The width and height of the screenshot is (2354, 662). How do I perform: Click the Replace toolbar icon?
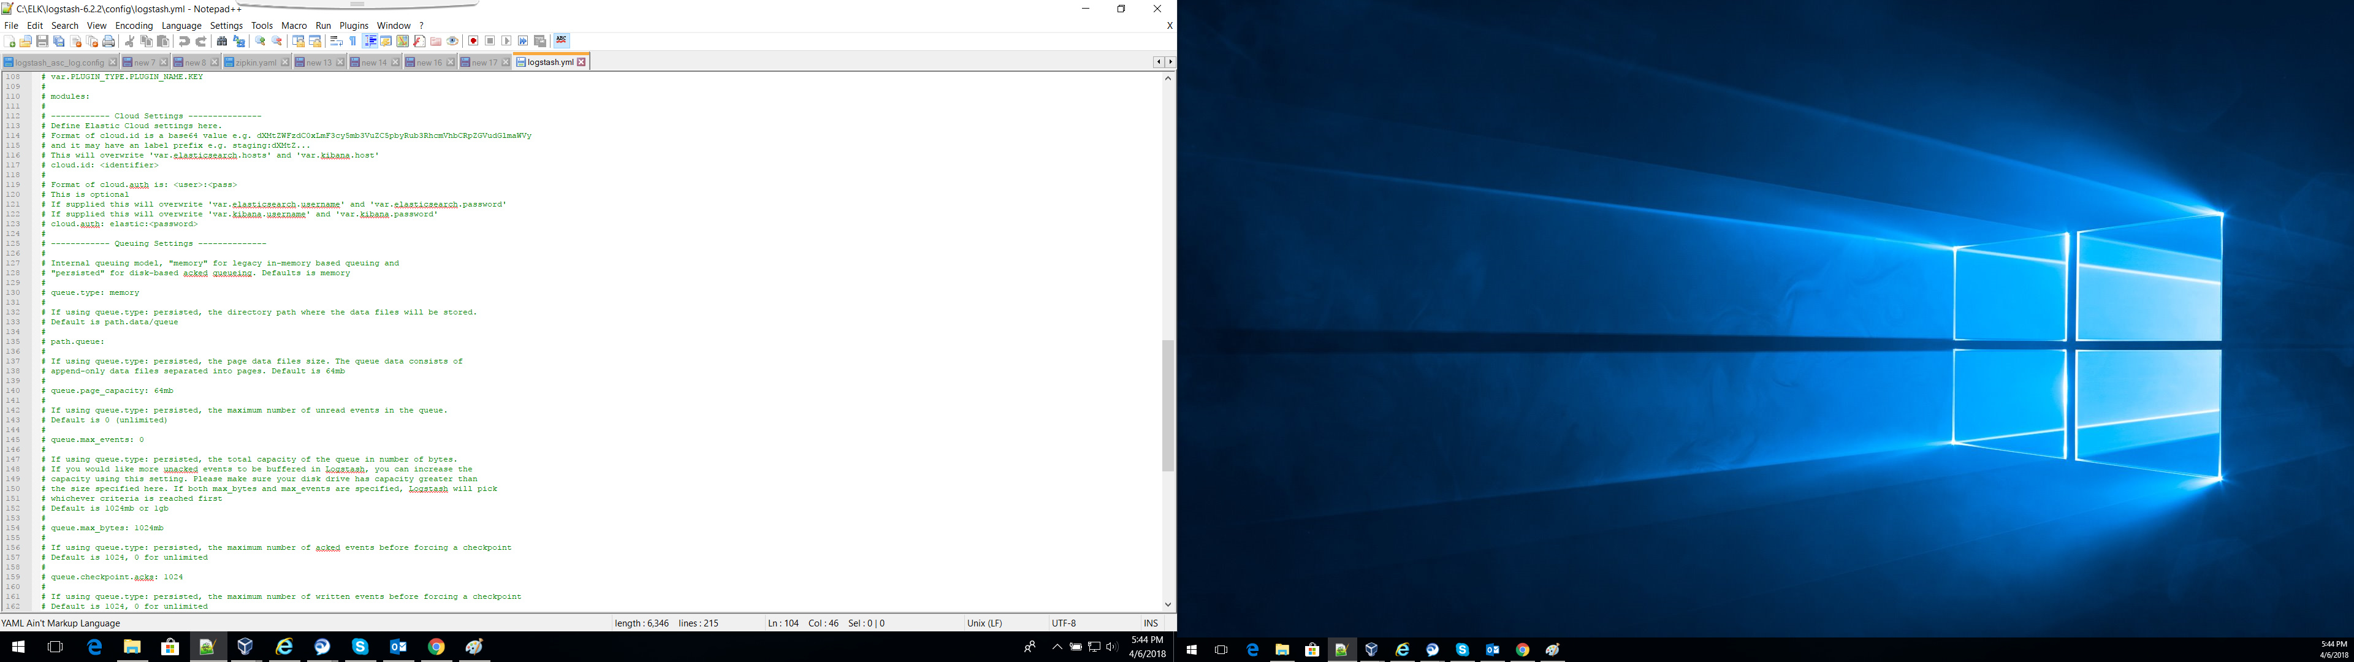click(240, 41)
